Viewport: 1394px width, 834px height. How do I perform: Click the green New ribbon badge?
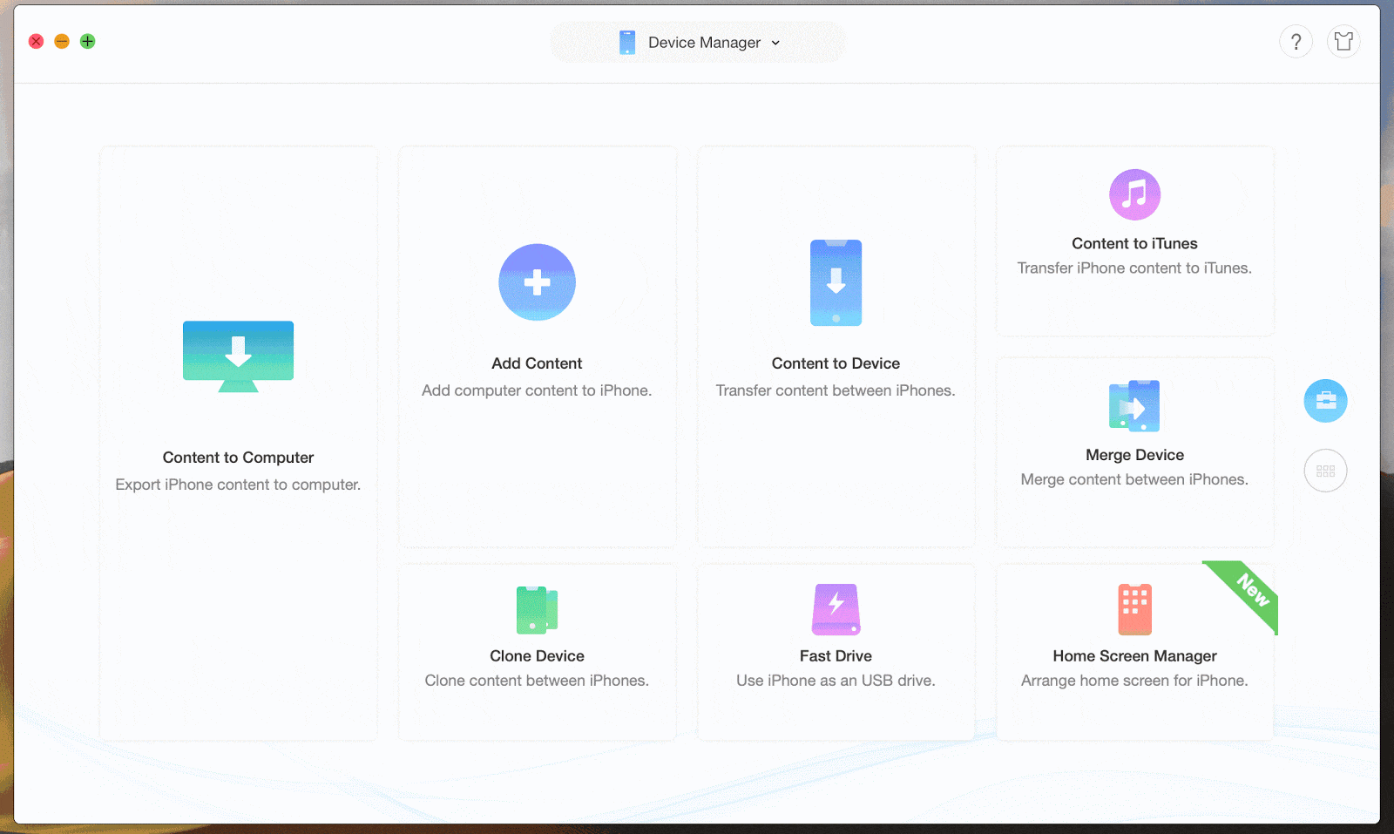[x=1250, y=589]
